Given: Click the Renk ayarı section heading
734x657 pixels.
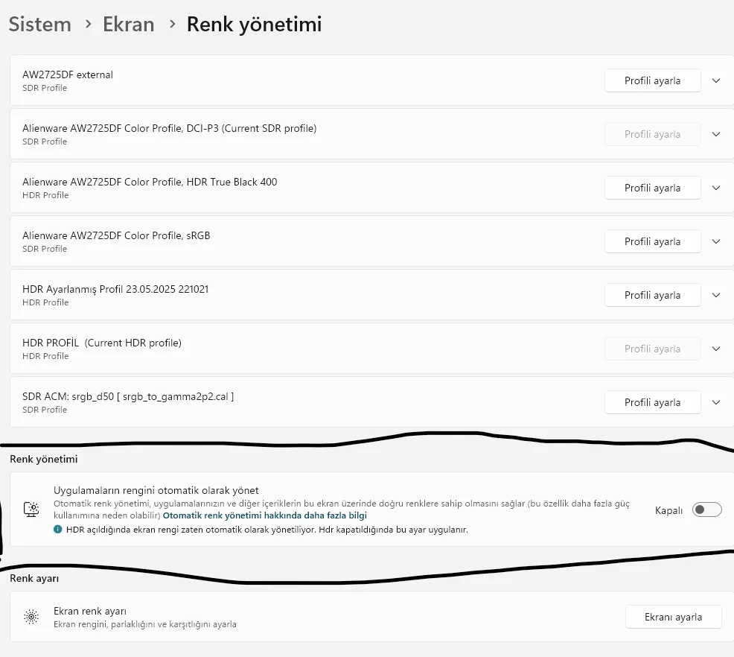Looking at the screenshot, I should [x=34, y=578].
